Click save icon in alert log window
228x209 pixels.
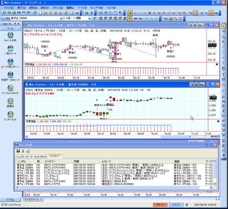[18, 151]
